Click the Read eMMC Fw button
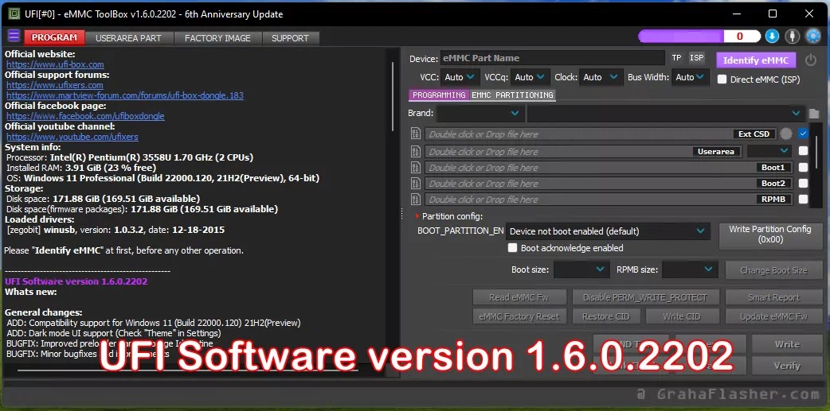 519,297
